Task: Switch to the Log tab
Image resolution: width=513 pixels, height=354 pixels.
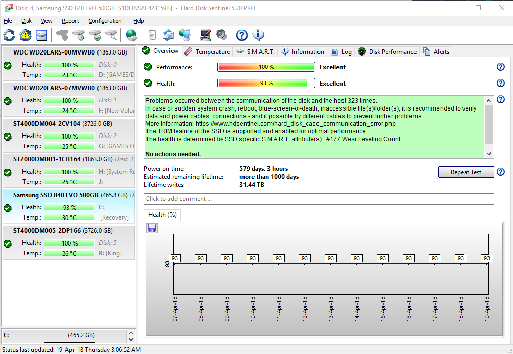Action: [341, 51]
